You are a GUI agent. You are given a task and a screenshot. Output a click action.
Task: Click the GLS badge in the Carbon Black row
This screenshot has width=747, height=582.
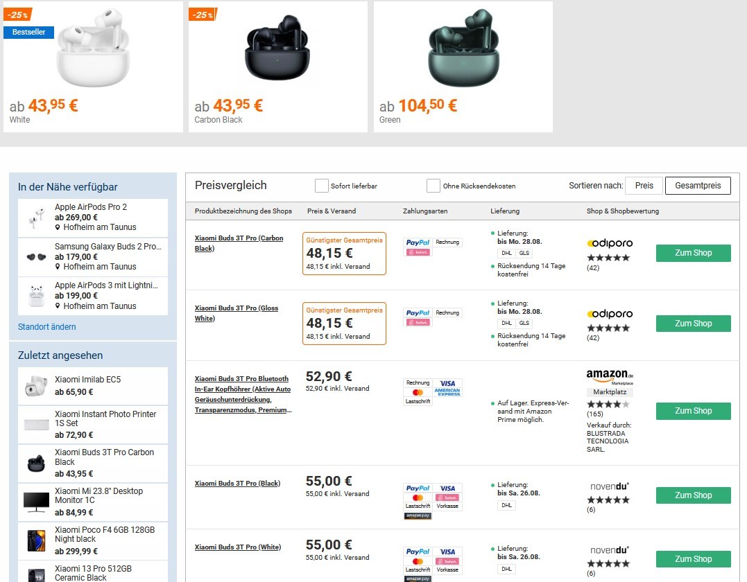point(524,253)
